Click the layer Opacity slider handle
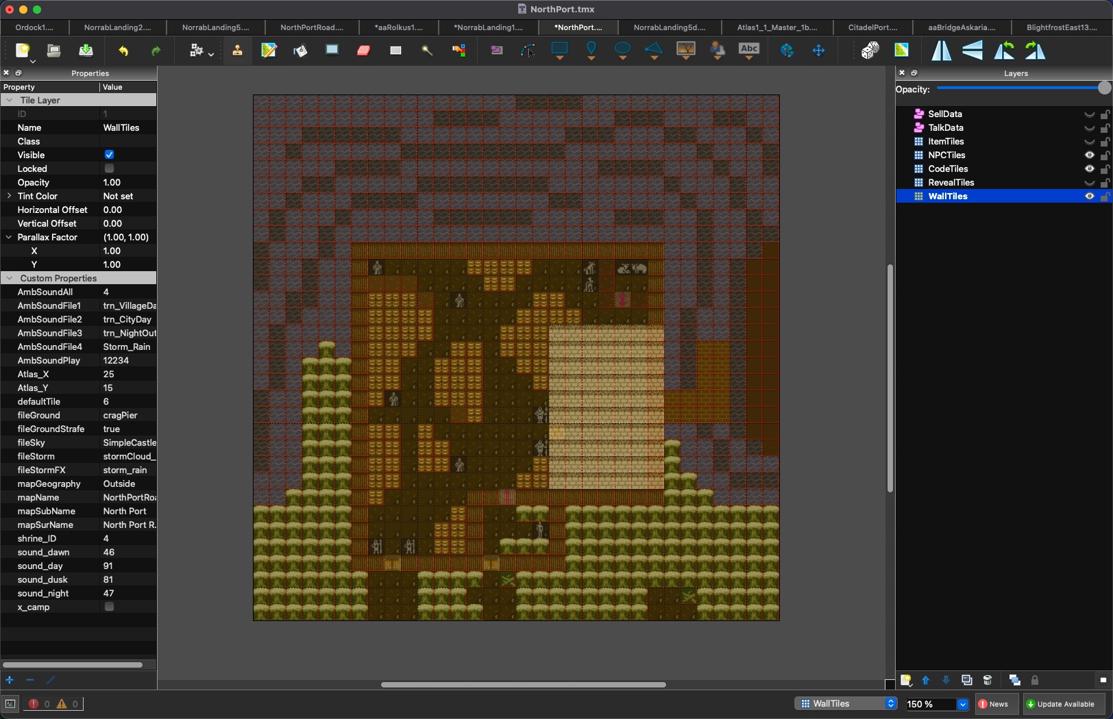1113x719 pixels. pyautogui.click(x=1103, y=88)
